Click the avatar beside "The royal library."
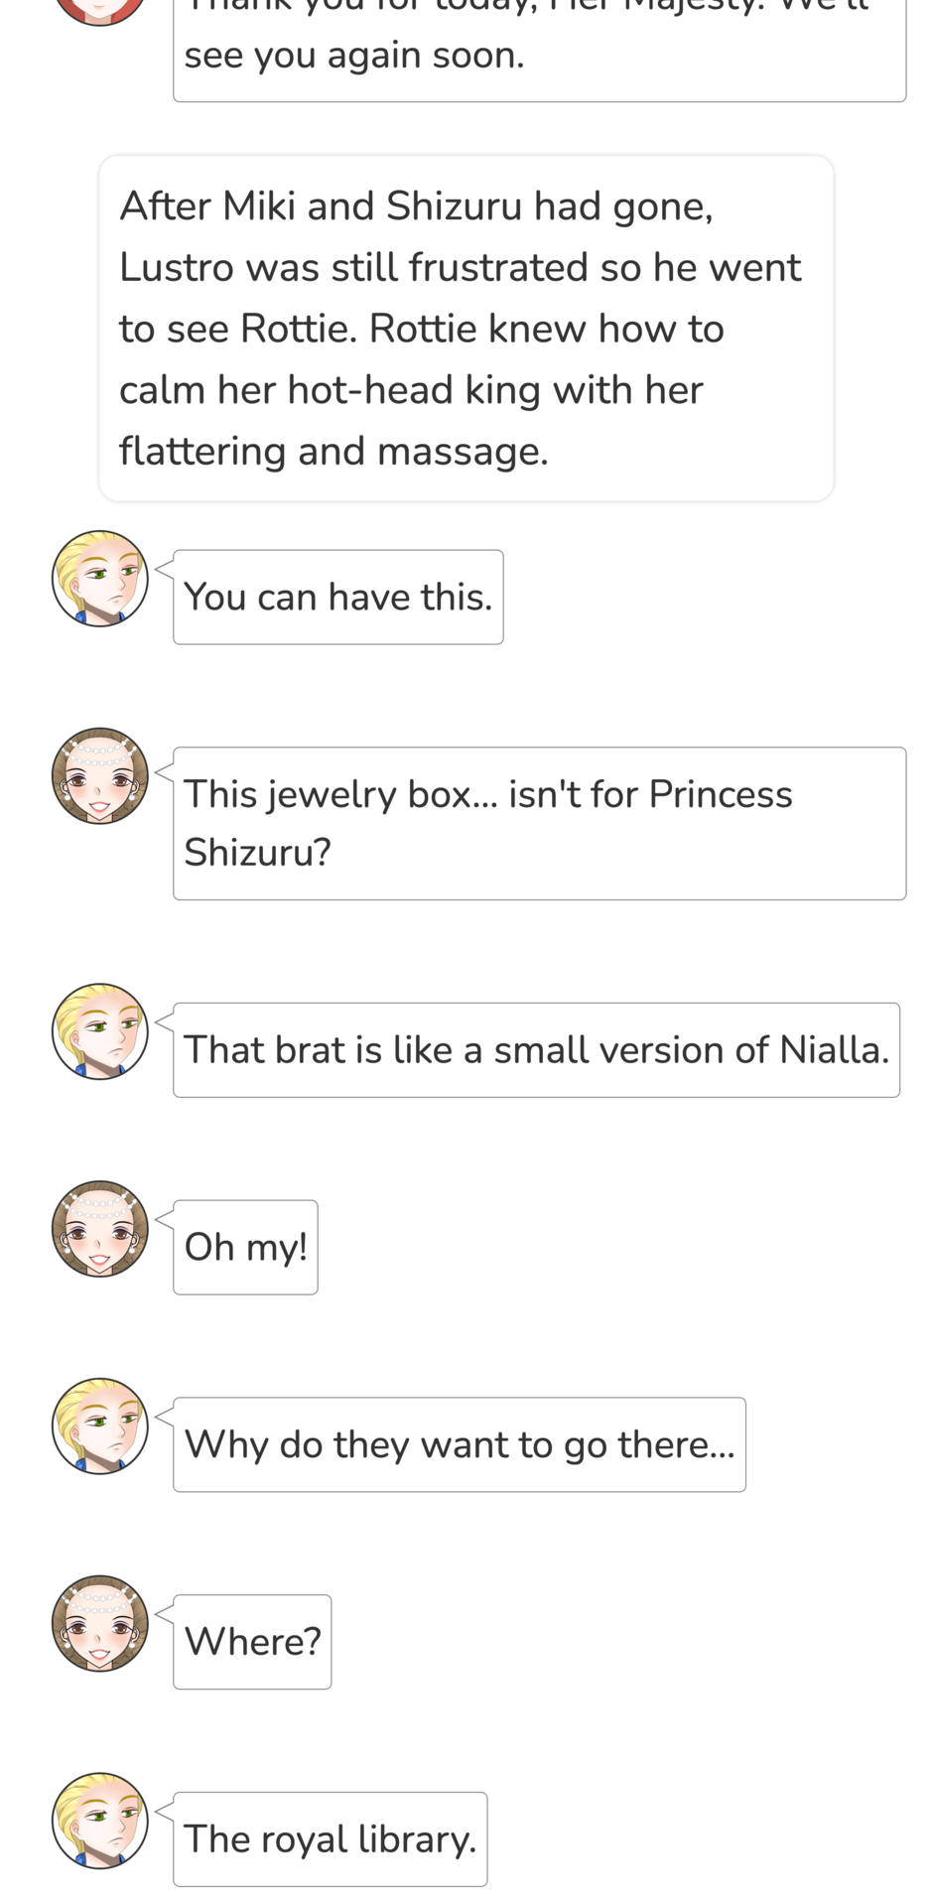The image size is (933, 1900). (x=99, y=1821)
